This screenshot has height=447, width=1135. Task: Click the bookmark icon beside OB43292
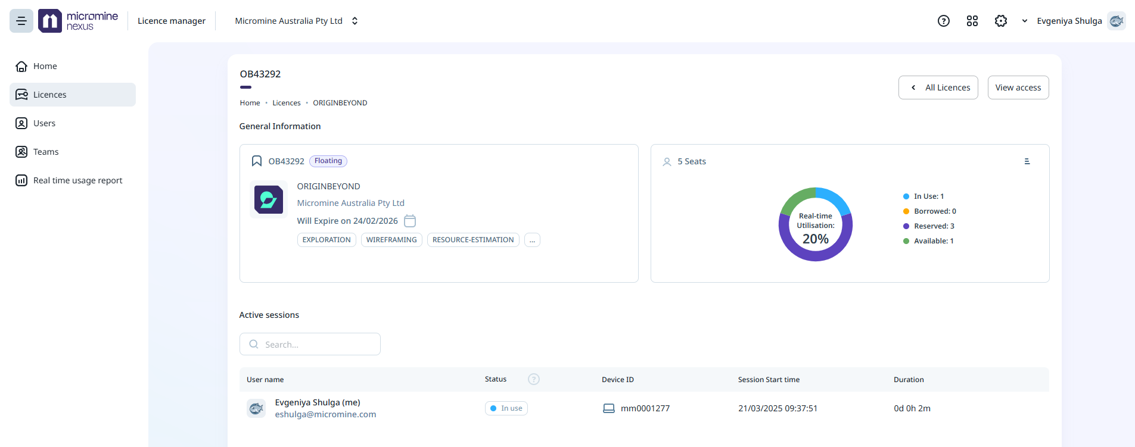(257, 161)
